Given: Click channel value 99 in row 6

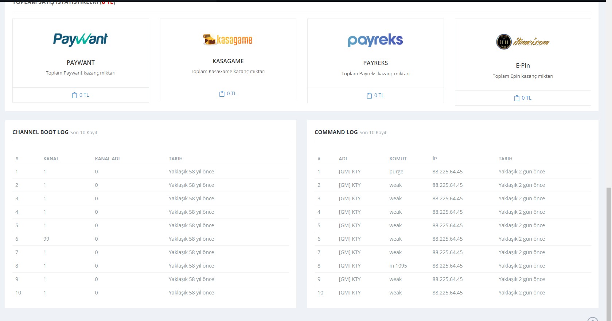Looking at the screenshot, I should (46, 239).
